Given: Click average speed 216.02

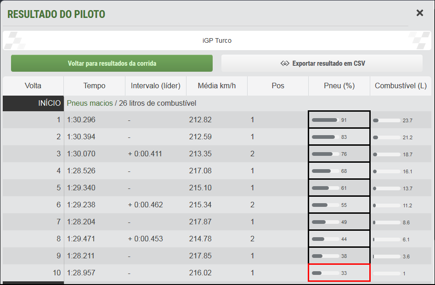Looking at the screenshot, I should point(200,273).
